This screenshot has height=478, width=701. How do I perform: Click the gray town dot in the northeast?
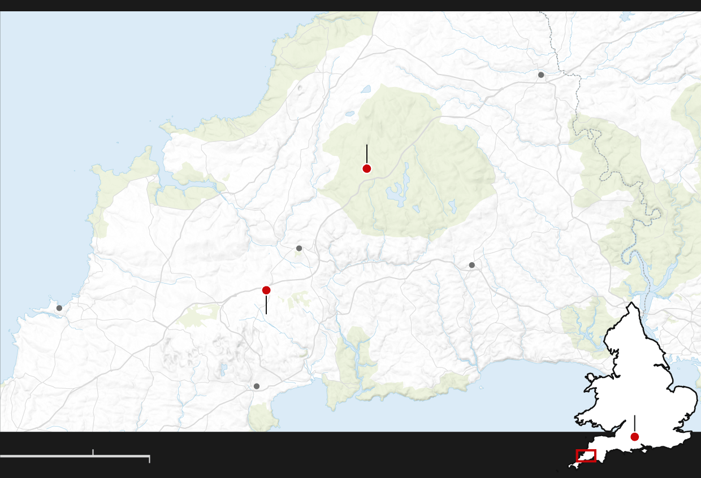(x=541, y=75)
